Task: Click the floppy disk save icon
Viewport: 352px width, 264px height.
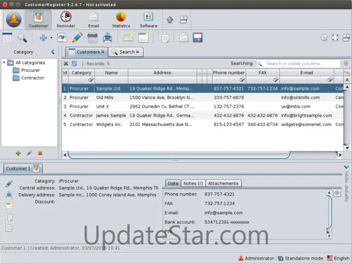Action: click(x=197, y=38)
